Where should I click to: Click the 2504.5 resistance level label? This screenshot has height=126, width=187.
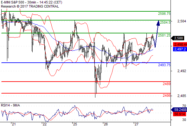[165, 22]
